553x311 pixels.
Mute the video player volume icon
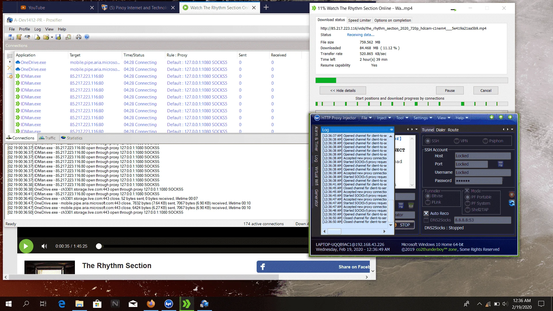[x=44, y=246]
